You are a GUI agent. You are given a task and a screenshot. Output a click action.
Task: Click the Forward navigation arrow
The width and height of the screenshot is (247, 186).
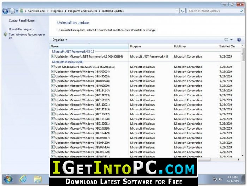point(12,11)
